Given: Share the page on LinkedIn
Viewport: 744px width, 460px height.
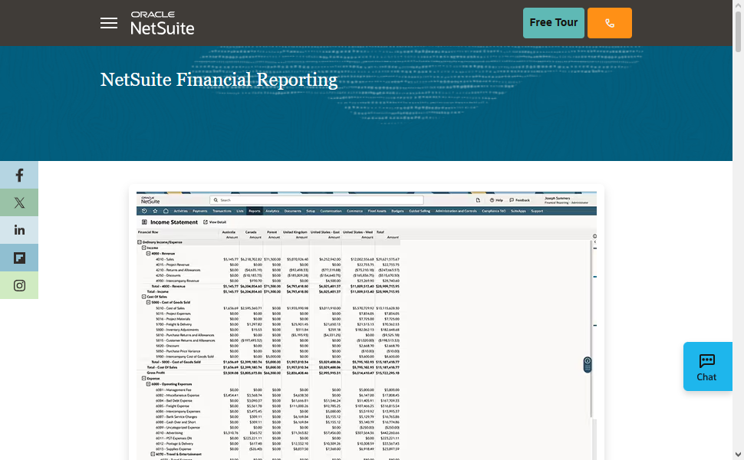Looking at the screenshot, I should coord(19,230).
